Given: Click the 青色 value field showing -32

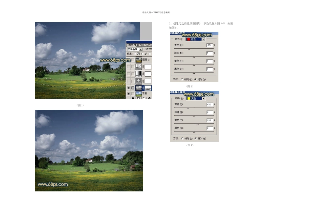Looking at the screenshot, I should [x=210, y=105].
